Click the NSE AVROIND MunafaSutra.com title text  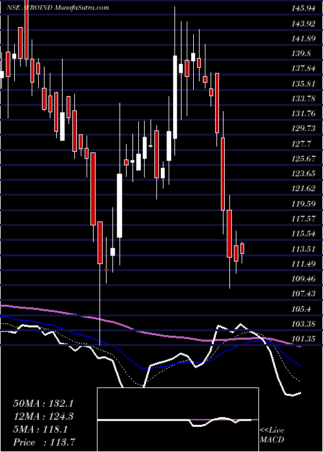57,8
